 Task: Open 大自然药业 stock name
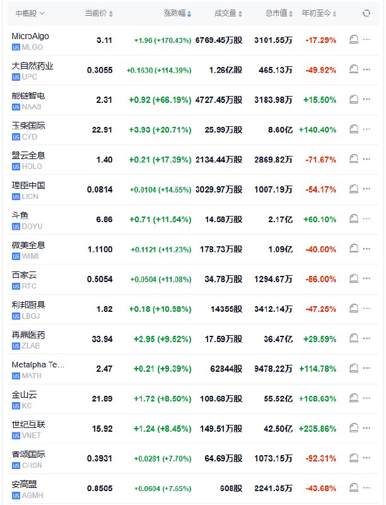(x=33, y=66)
